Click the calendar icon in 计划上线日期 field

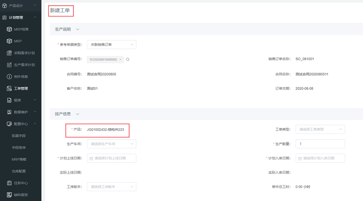click(91, 158)
